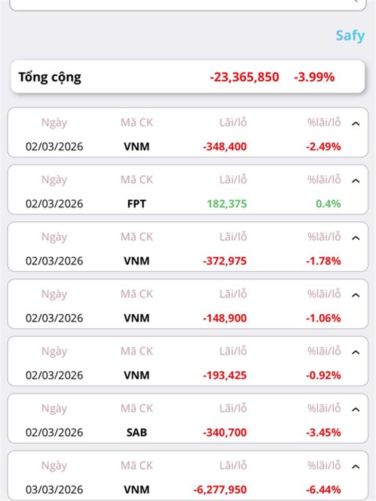376x501 pixels.
Task: Tap the SAB stock code
Action: point(137,432)
